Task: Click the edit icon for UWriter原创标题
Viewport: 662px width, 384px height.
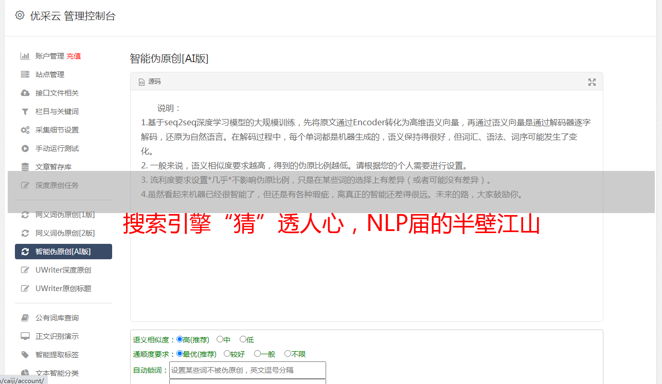Action: pos(25,289)
